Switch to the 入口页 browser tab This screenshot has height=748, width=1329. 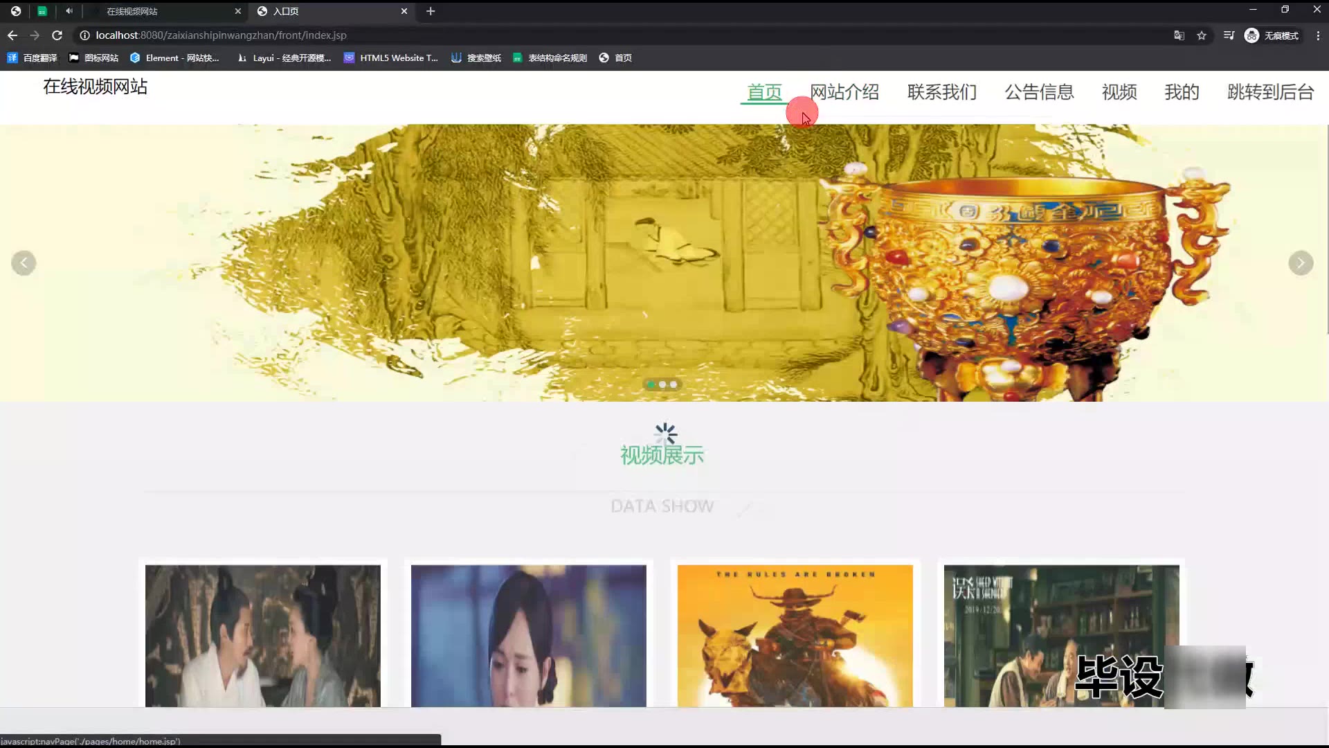coord(331,11)
